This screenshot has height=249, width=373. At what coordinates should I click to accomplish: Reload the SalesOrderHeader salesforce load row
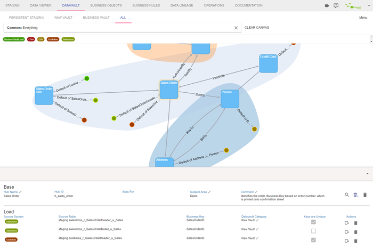(346, 223)
